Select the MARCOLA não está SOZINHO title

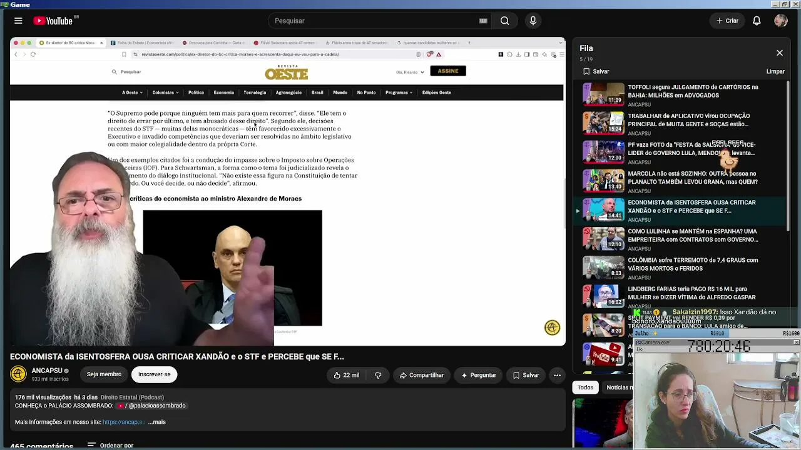coord(693,177)
